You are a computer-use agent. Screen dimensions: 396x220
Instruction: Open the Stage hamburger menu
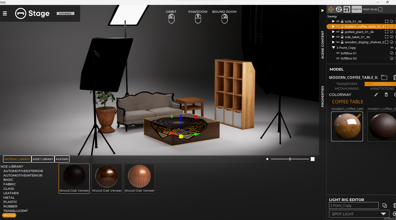(5, 14)
